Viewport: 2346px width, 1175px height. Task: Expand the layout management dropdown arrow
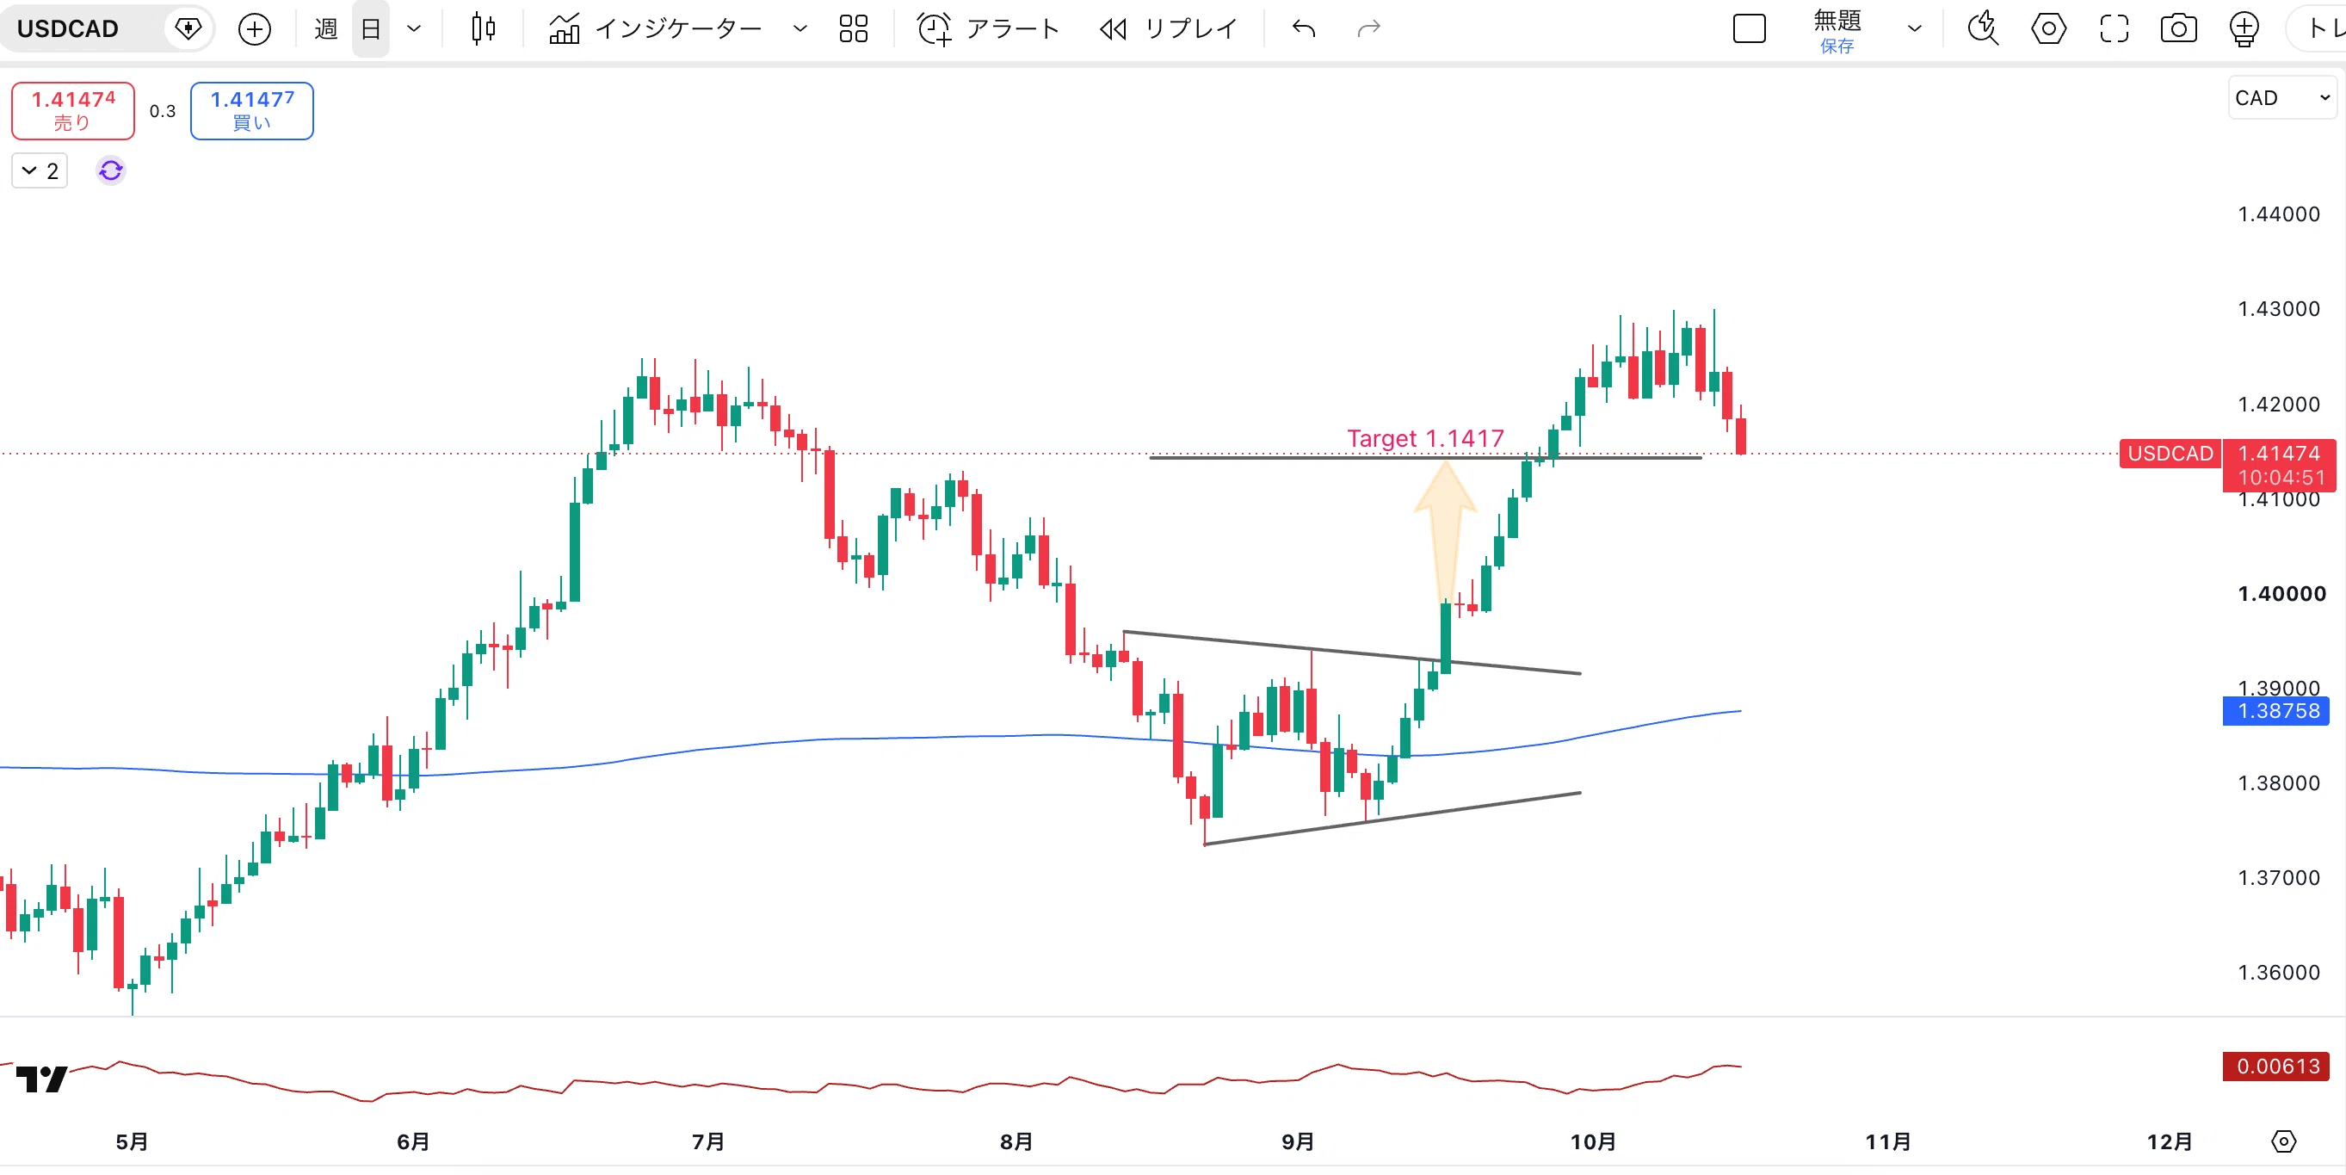pos(1914,29)
